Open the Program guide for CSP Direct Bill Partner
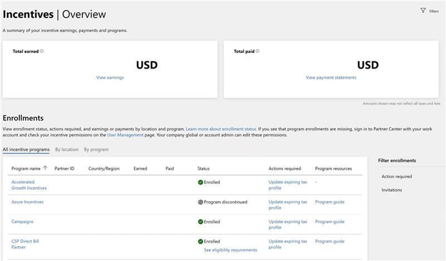The width and height of the screenshot is (446, 261). pos(329,241)
